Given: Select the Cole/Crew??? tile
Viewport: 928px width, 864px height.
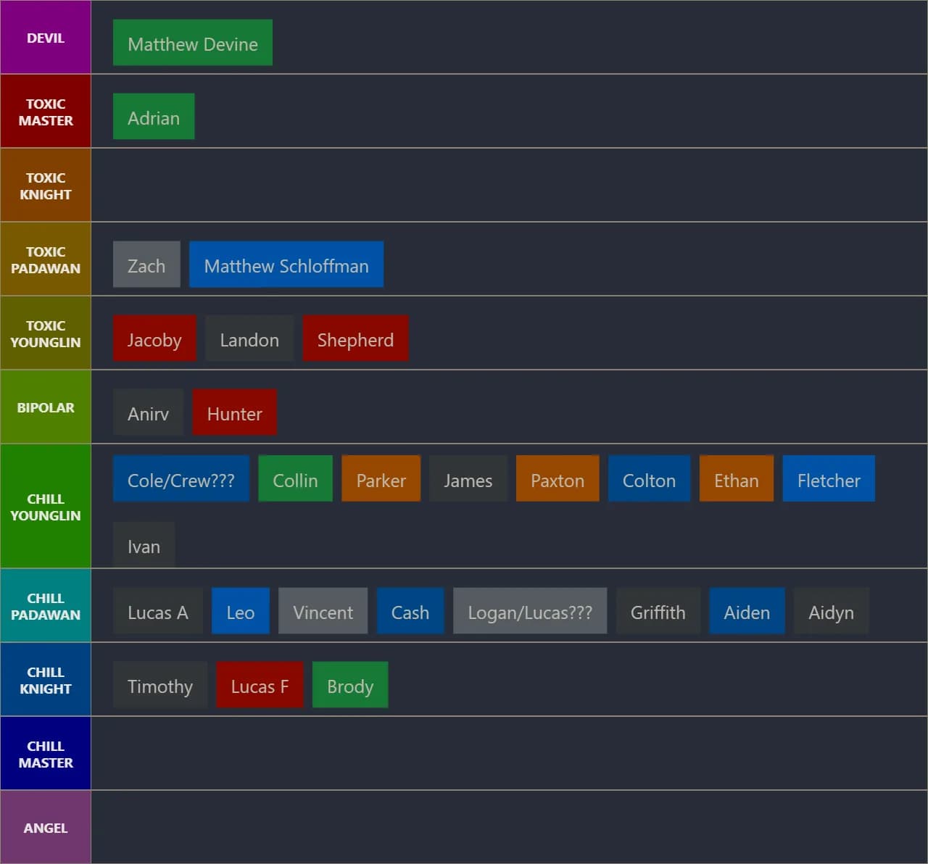Looking at the screenshot, I should pyautogui.click(x=181, y=480).
